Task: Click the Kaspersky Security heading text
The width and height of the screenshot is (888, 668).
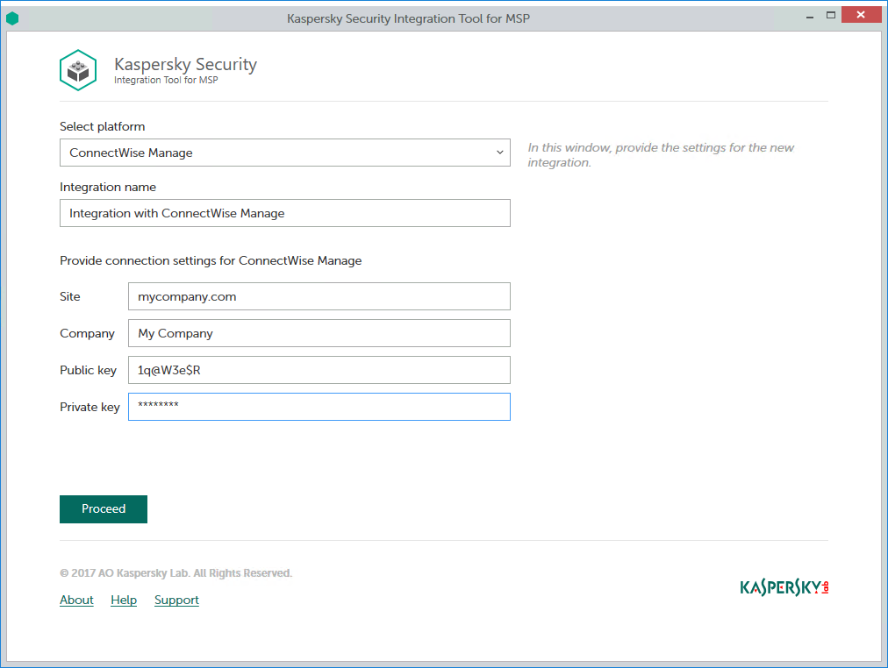Action: 185,65
